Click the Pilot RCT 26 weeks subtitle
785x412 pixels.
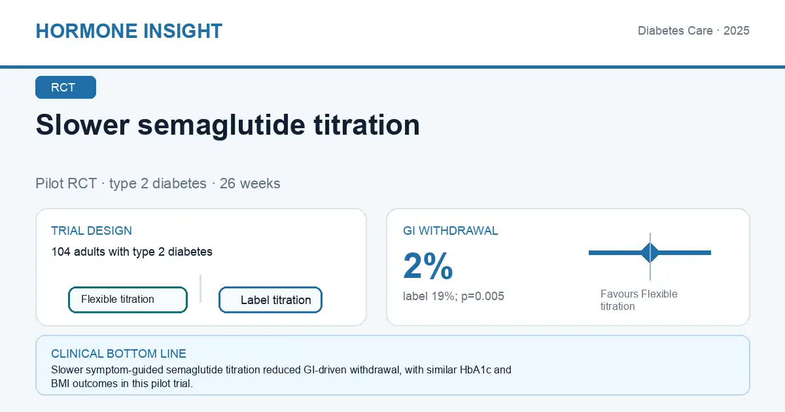coord(158,183)
